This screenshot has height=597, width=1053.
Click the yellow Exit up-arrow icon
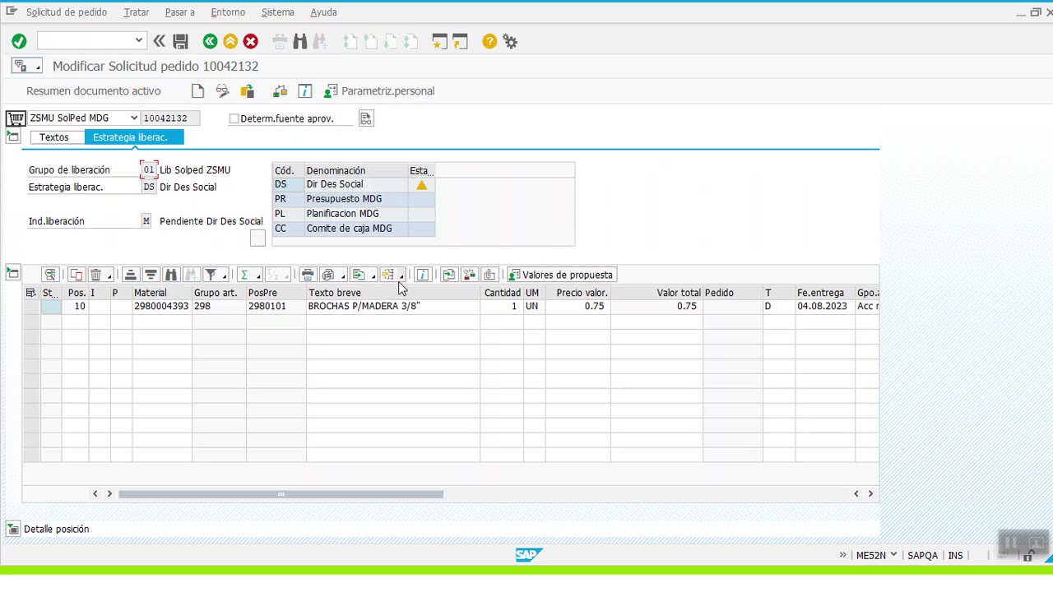pos(230,41)
